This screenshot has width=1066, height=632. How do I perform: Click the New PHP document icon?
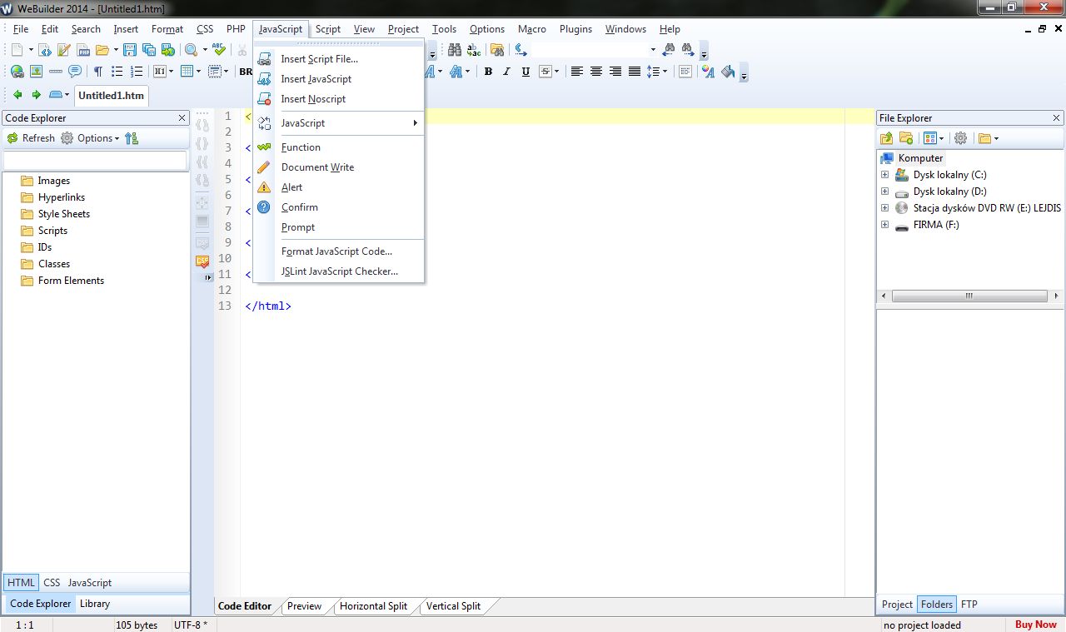coord(83,50)
